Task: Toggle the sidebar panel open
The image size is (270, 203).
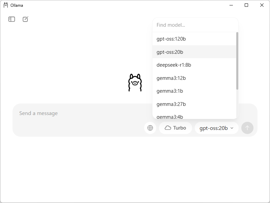Action: 11,19
